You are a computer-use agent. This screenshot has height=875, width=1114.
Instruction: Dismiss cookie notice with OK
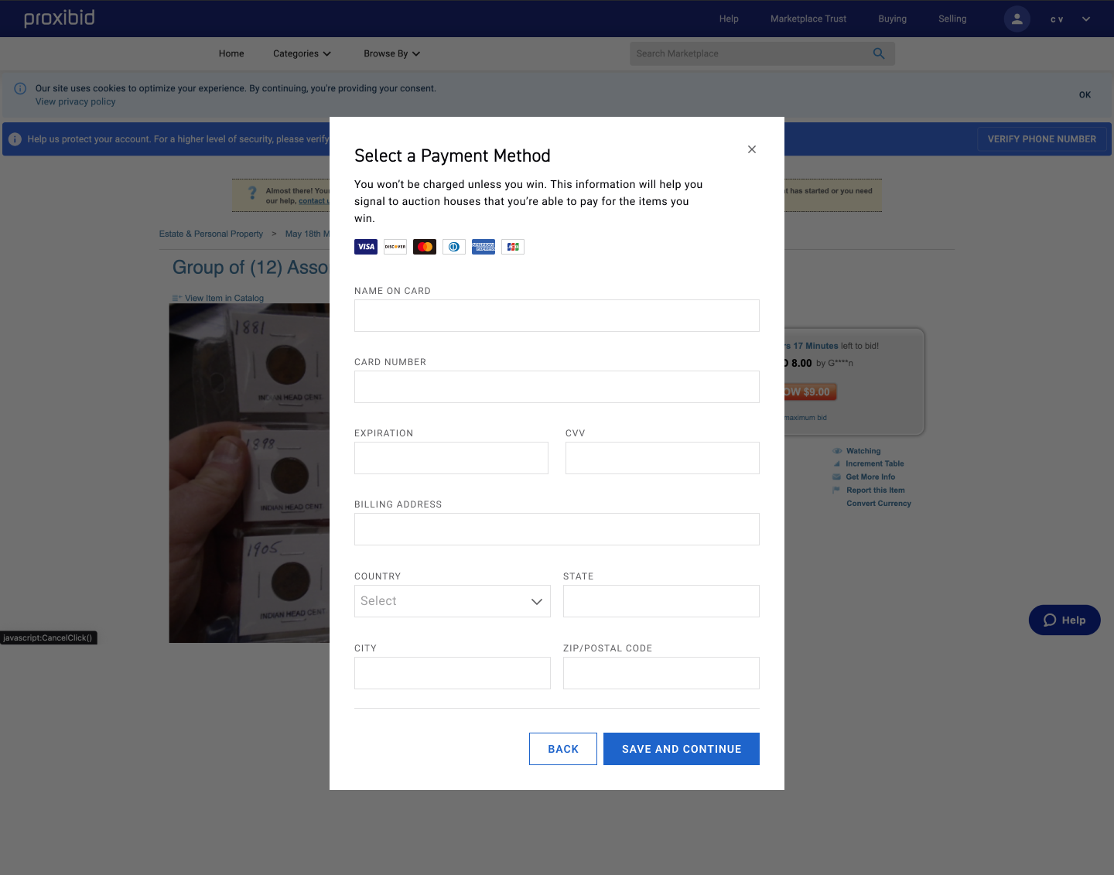pyautogui.click(x=1085, y=94)
